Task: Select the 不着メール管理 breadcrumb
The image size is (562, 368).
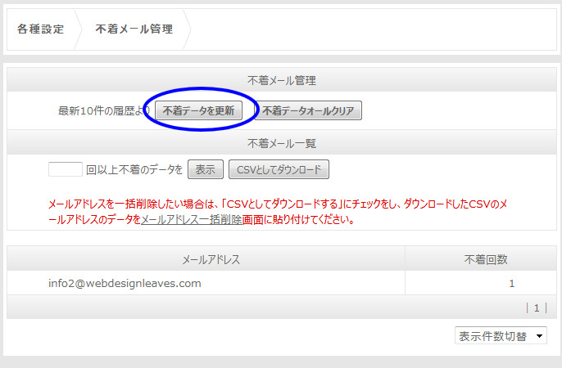Action: pyautogui.click(x=134, y=29)
